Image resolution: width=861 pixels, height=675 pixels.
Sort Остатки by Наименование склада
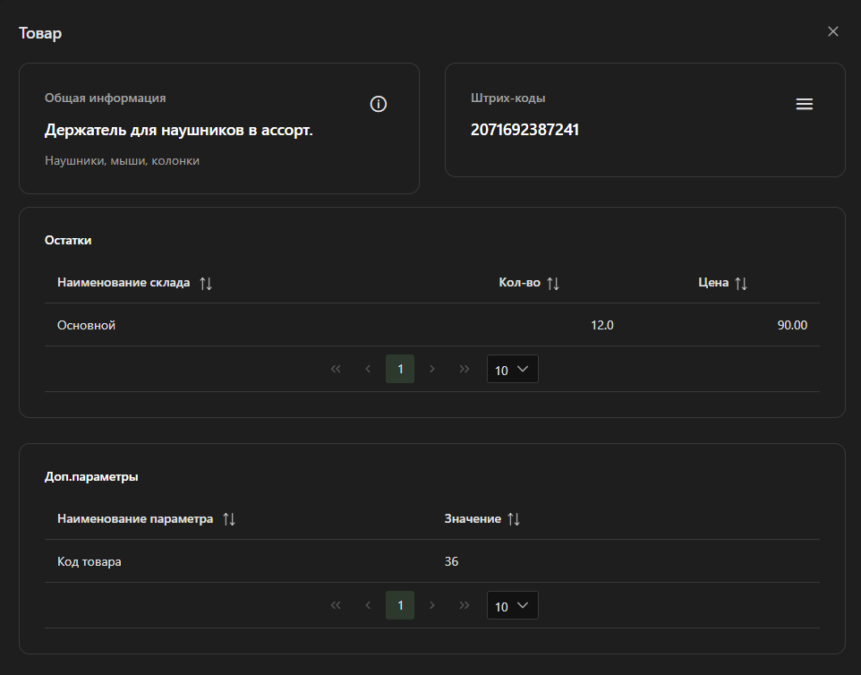pyautogui.click(x=206, y=283)
